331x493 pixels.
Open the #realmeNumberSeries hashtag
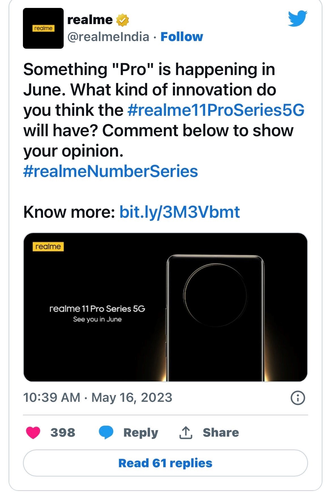(110, 171)
